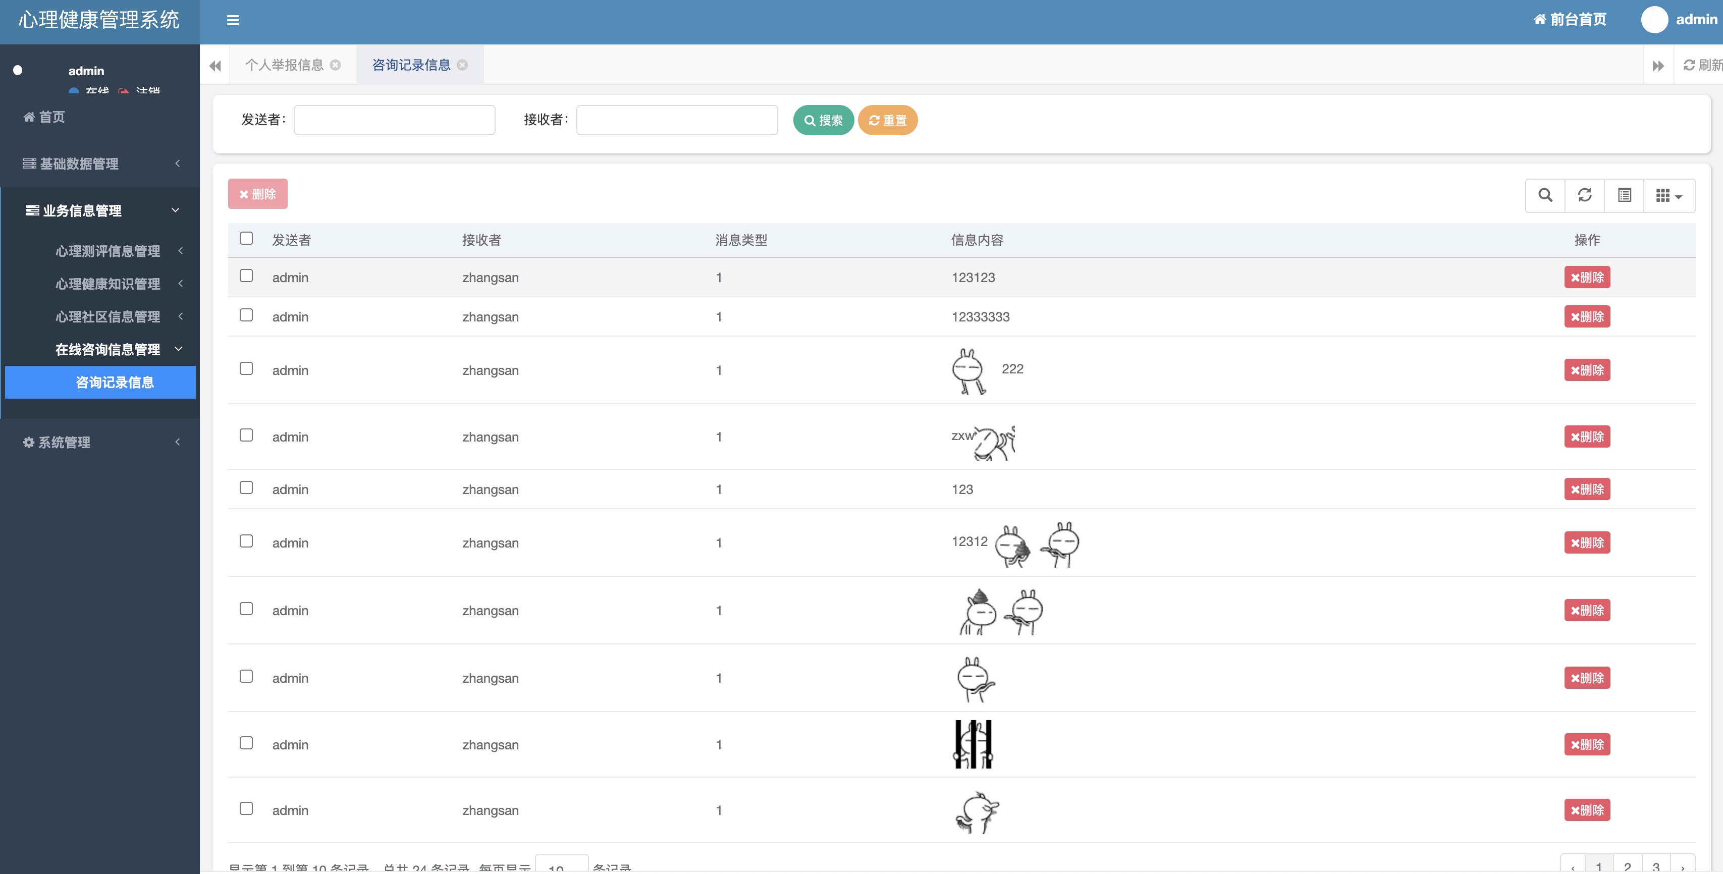This screenshot has width=1723, height=874.
Task: Check the last table row checkbox
Action: pyautogui.click(x=246, y=808)
